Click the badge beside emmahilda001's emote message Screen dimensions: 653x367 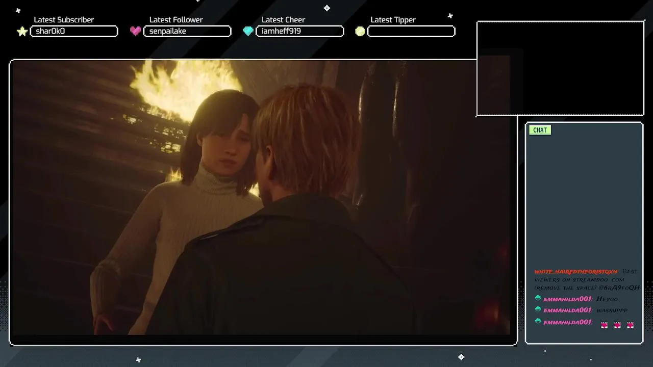point(538,321)
